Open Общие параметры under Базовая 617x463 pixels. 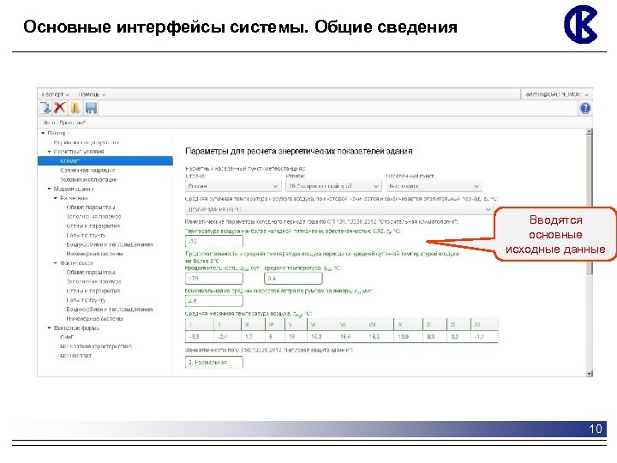tap(91, 207)
